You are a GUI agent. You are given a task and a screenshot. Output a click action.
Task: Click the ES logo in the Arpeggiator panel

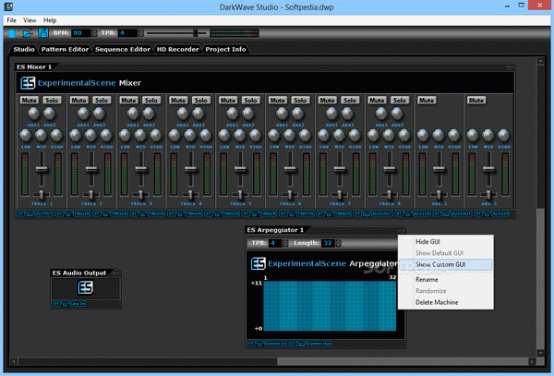tap(258, 263)
